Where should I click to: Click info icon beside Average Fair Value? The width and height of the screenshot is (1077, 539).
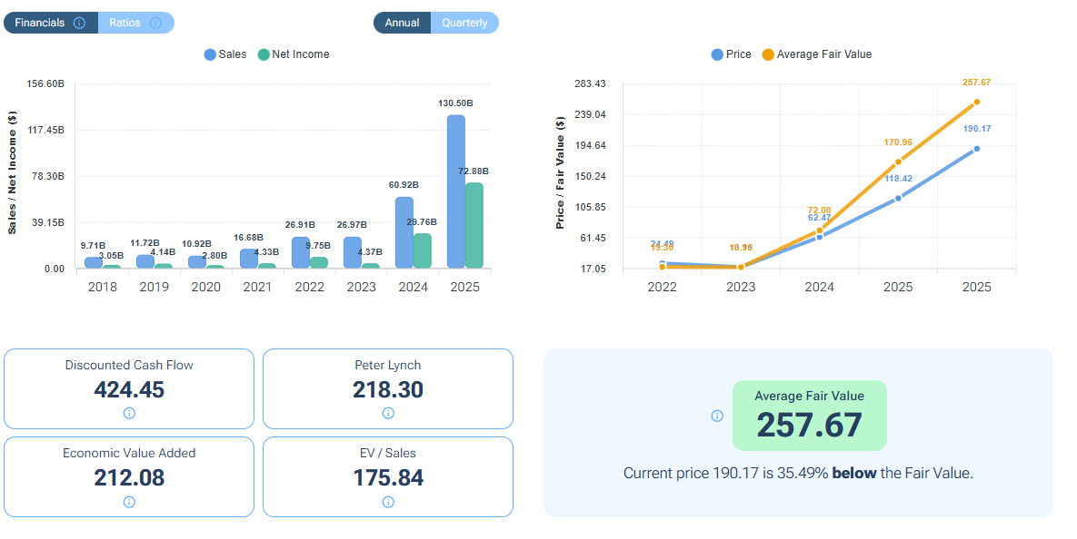pos(717,416)
